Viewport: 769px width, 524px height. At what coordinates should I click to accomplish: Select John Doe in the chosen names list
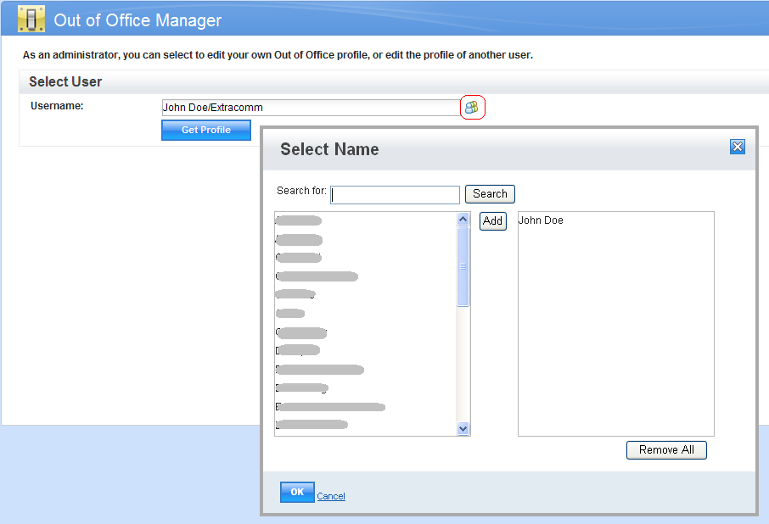(541, 220)
